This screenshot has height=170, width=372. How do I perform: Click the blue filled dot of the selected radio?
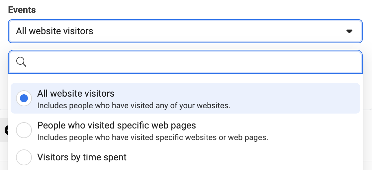24,98
